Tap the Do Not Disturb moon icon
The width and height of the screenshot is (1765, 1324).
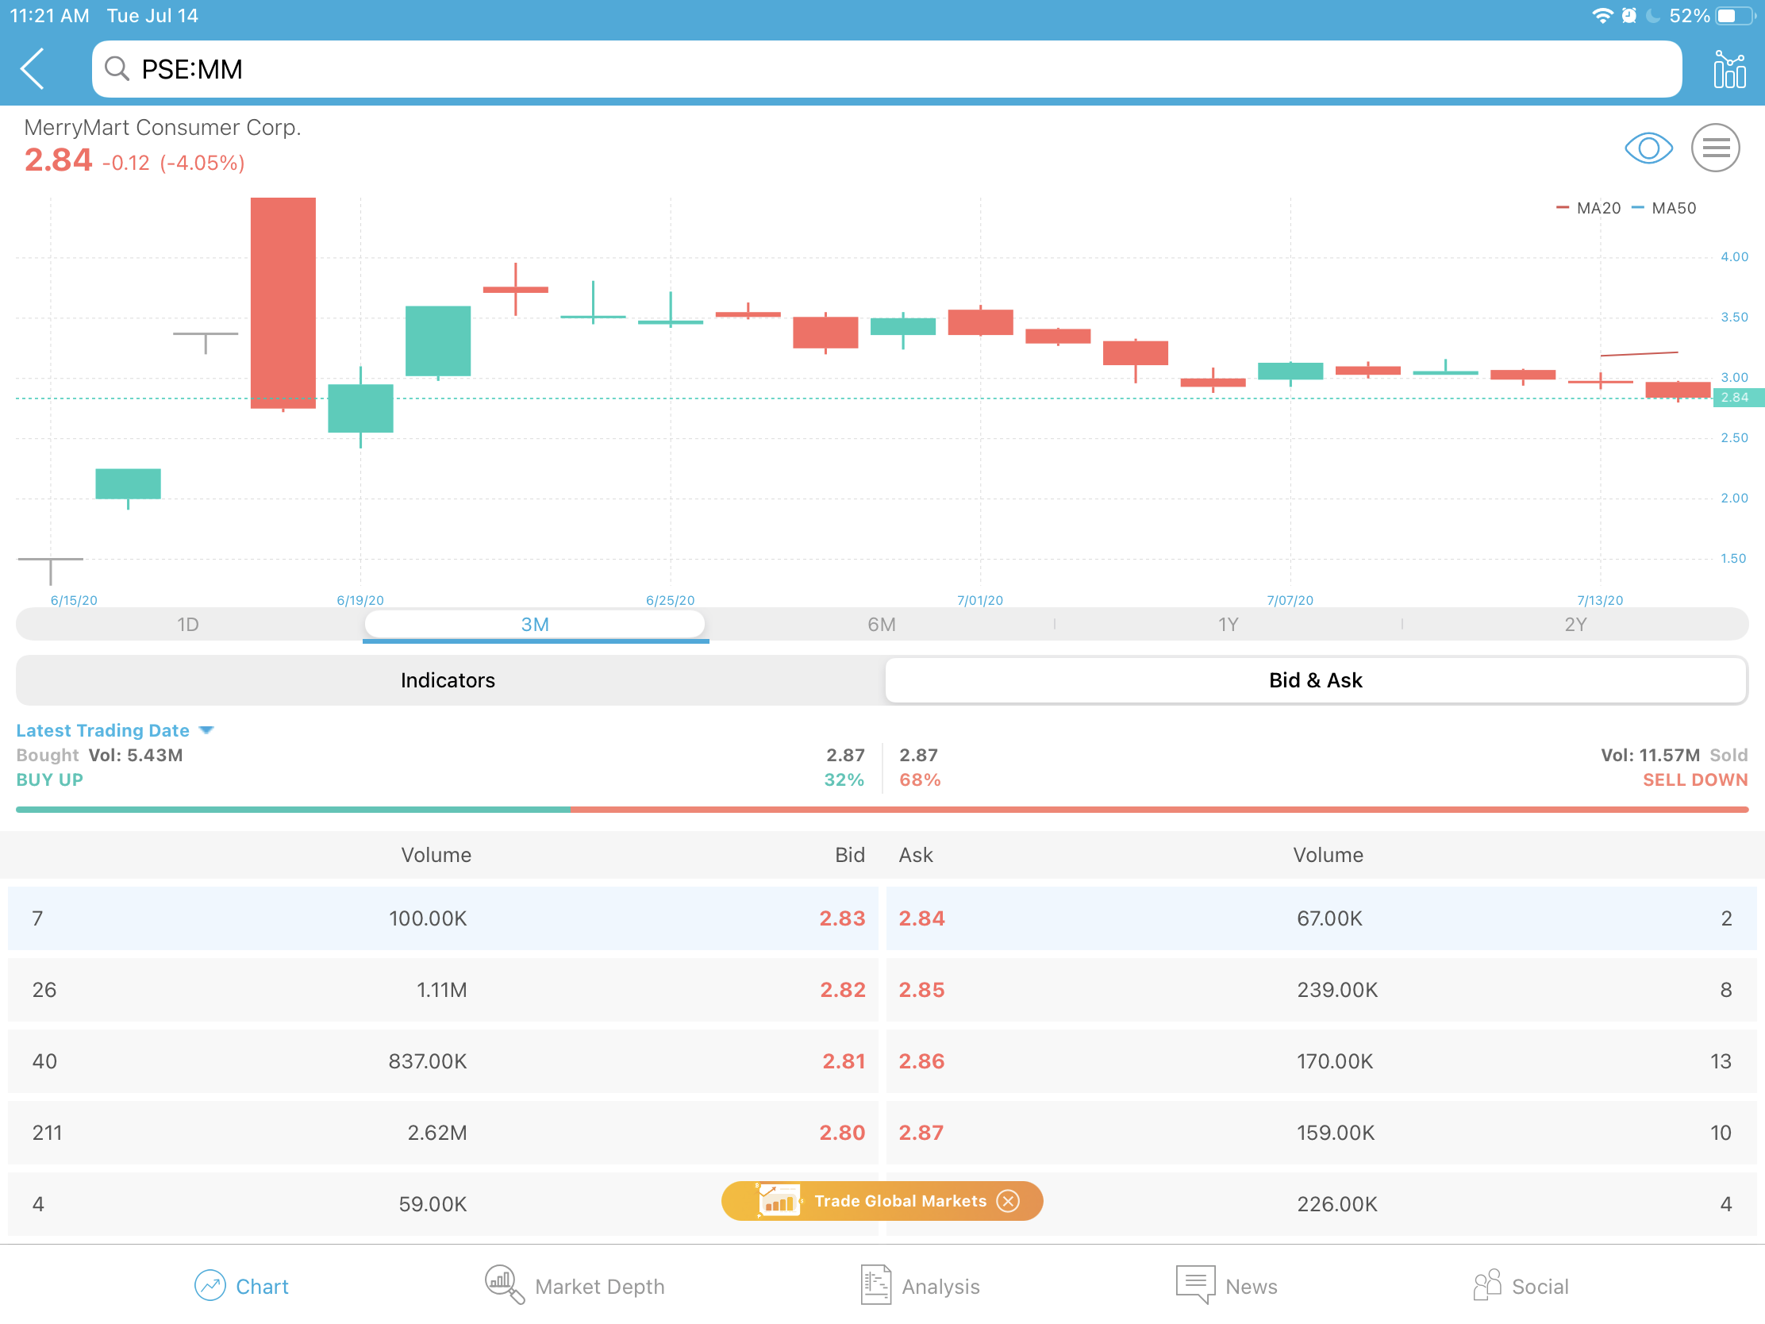(1653, 16)
